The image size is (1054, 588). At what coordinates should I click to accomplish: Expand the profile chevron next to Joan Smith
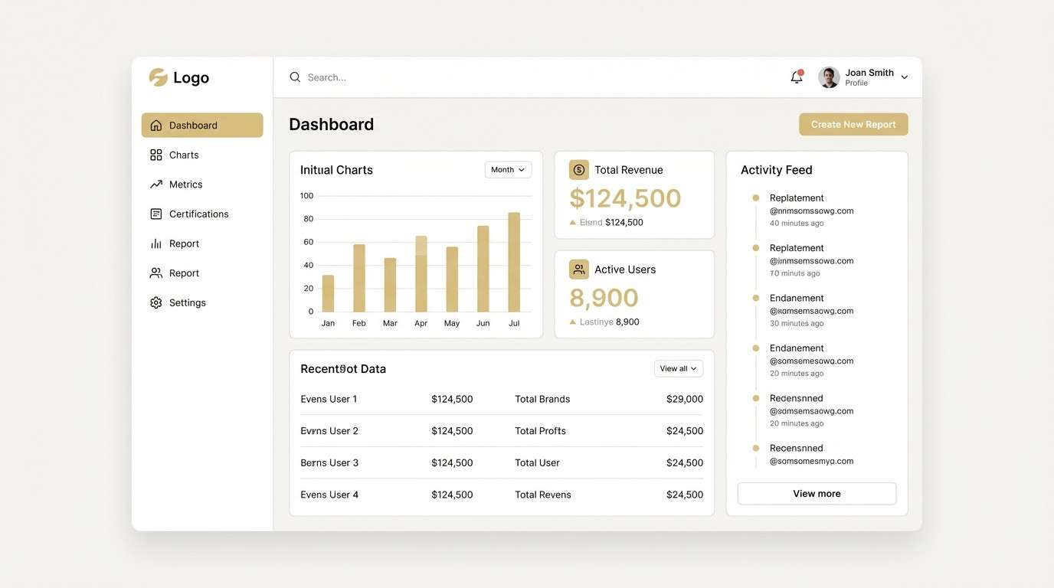click(x=904, y=76)
